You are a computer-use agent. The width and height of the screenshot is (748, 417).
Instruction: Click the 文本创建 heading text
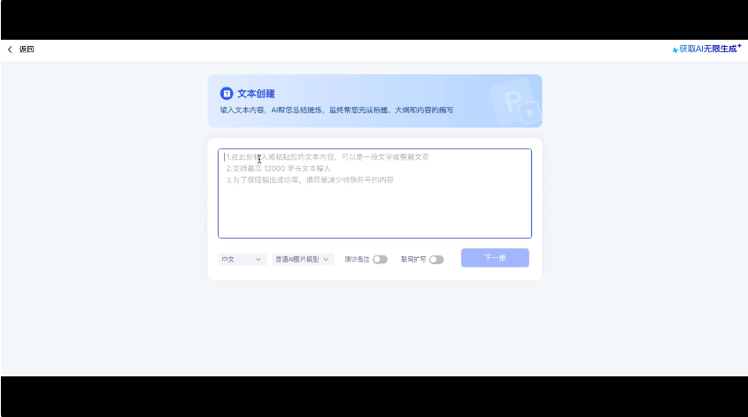(256, 94)
